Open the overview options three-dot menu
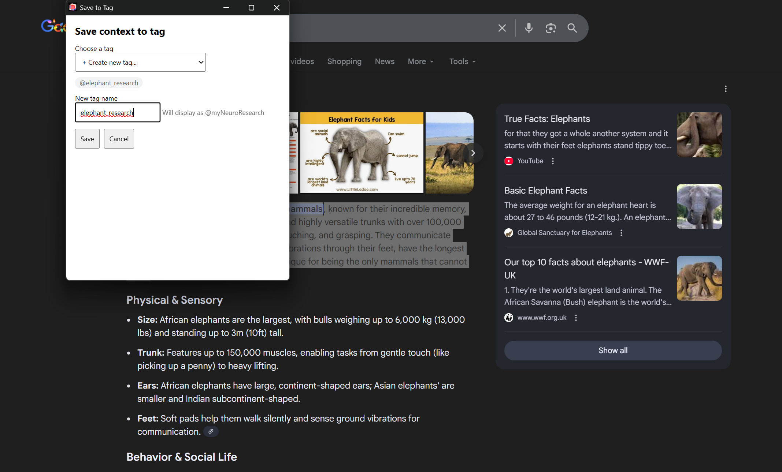Screen dimensions: 782x472 726,89
